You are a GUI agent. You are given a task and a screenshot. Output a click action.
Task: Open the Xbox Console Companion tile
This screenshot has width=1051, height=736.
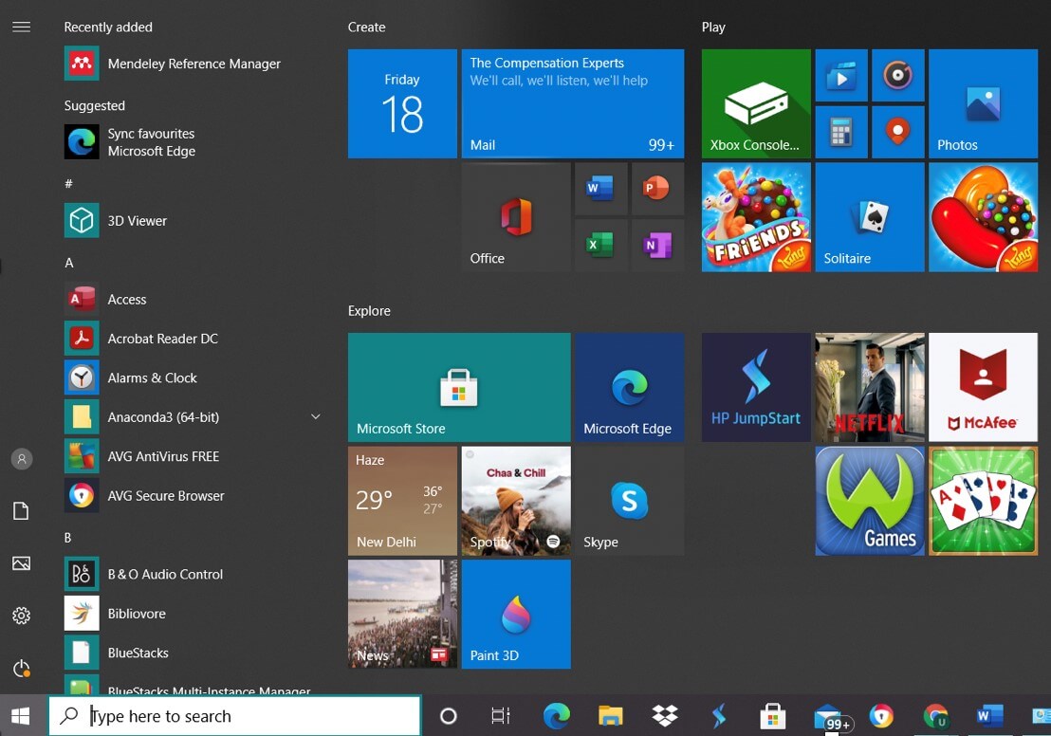(x=756, y=103)
